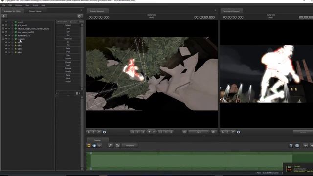Screen dimensions: 313x176
Task: Switch to the Motion Editor eye icon
Action: tap(94, 146)
